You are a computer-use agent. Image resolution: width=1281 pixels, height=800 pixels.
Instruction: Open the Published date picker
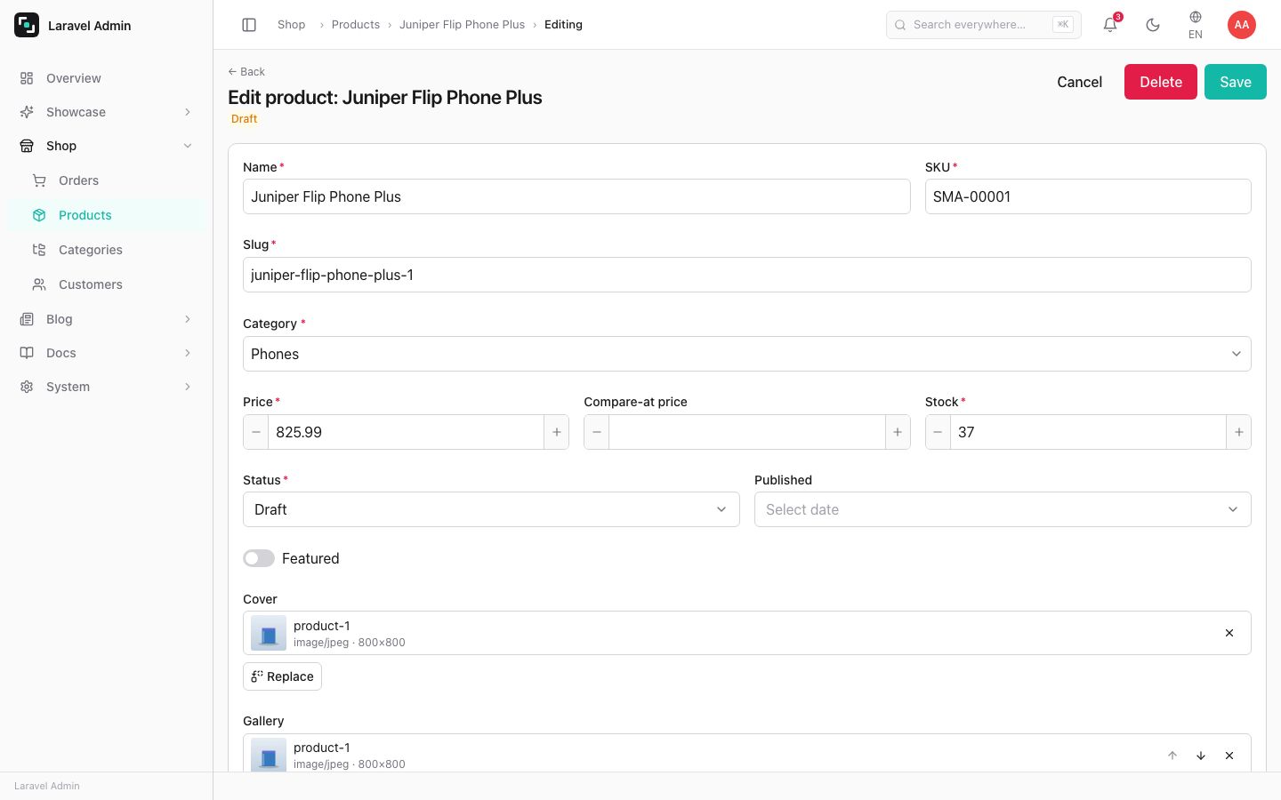click(1003, 509)
